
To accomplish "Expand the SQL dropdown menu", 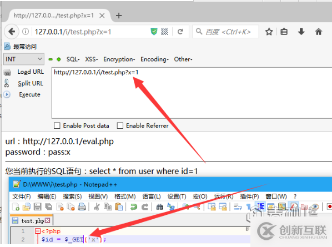I will 73,59.
